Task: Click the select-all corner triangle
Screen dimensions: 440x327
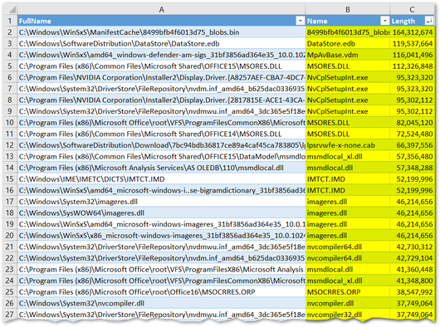Action: point(12,9)
